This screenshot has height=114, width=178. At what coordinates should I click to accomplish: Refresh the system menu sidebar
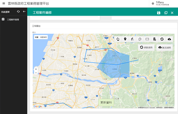click(18, 12)
